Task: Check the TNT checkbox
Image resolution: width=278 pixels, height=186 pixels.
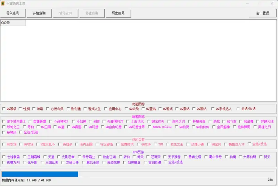Action: click(155, 144)
